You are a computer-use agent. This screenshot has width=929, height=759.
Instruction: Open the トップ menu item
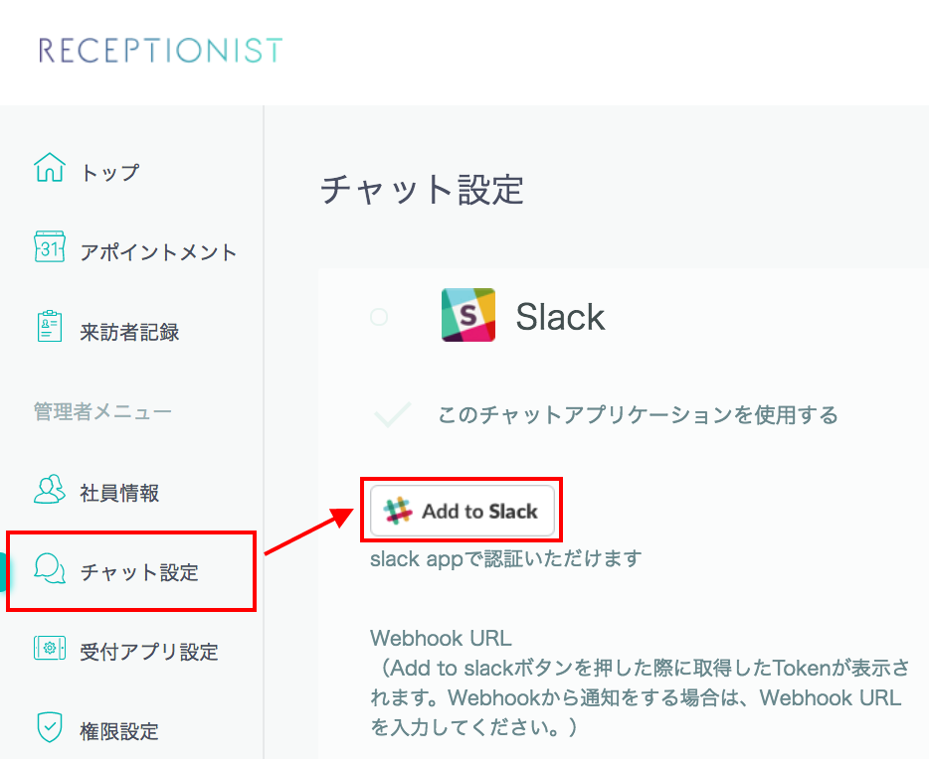pos(109,172)
